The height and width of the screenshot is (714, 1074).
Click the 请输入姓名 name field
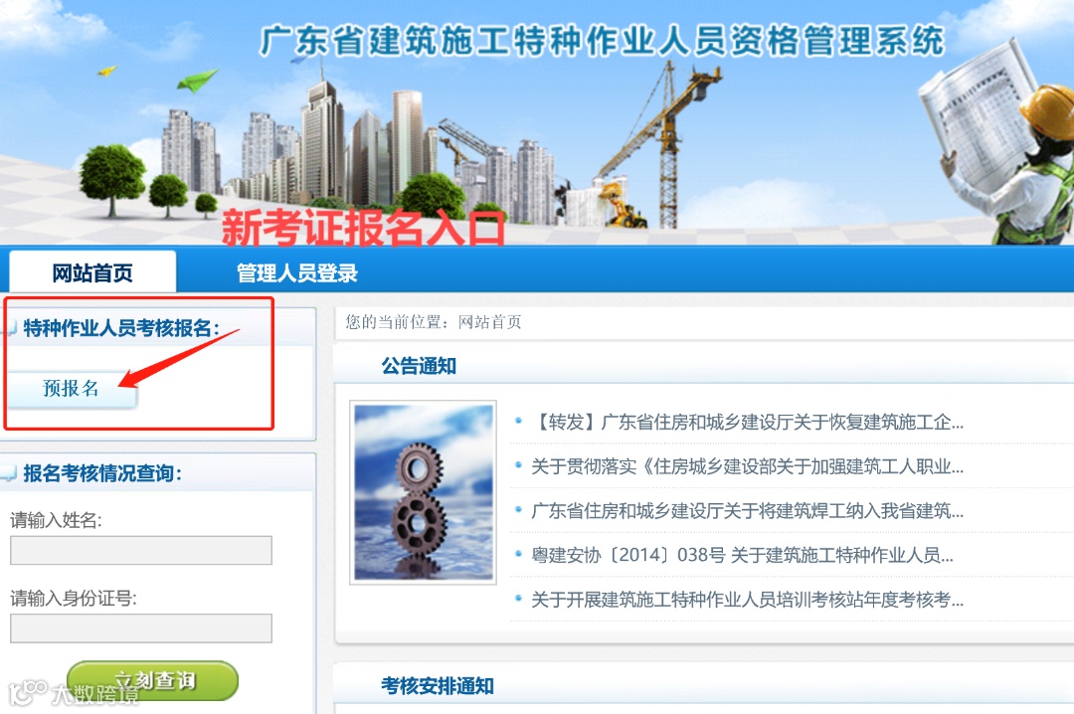click(141, 550)
